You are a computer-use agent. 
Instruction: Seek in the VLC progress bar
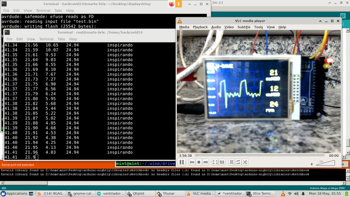point(260,155)
